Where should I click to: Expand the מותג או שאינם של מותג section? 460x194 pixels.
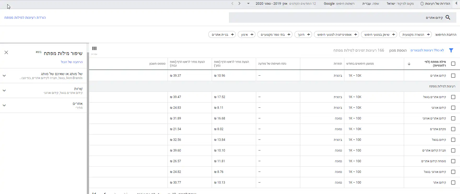click(4, 76)
